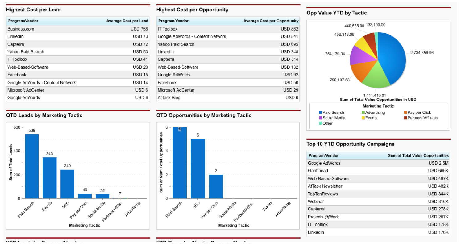Select the purple Social Media legend swatch
Screen dimensions: 461x245
pyautogui.click(x=320, y=118)
